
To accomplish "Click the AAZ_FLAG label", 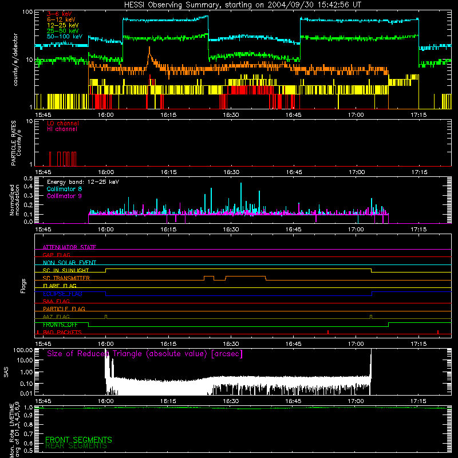I will pos(56,317).
